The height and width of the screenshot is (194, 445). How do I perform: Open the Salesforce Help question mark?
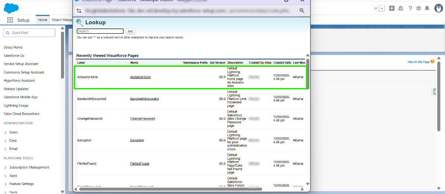point(410,9)
